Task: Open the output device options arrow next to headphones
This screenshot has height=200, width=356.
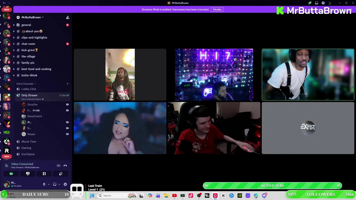Action: [59, 184]
